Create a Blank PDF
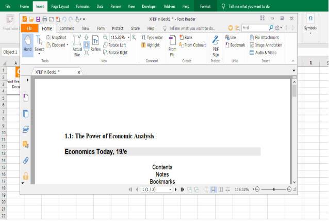The width and height of the screenshot is (329, 221). click(186, 37)
